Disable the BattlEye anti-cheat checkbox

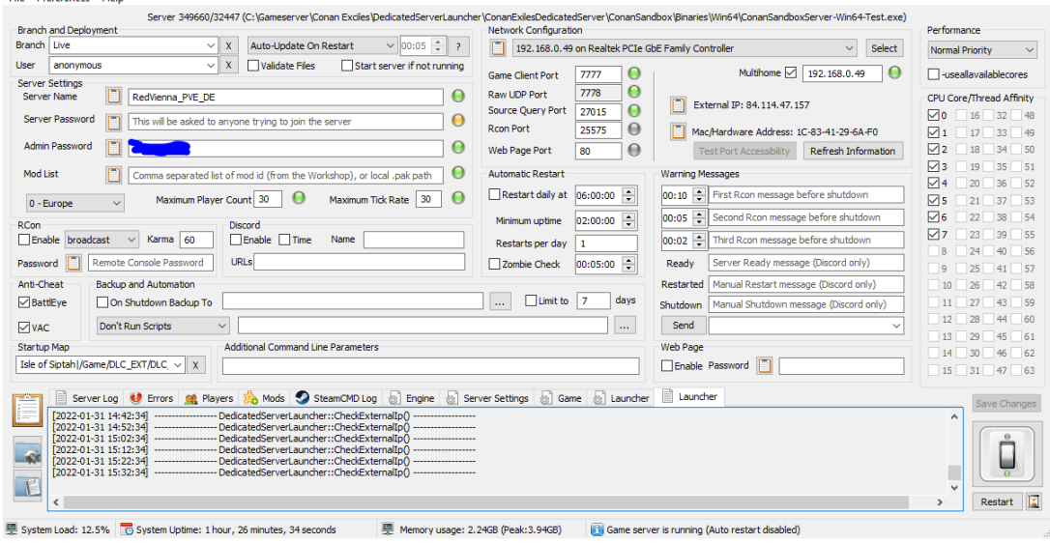[x=25, y=302]
